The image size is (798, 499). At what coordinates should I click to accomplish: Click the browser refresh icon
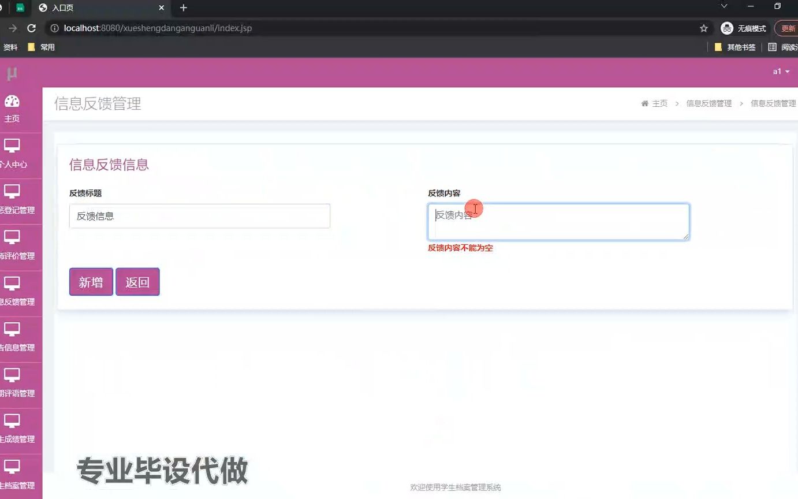[x=31, y=28]
